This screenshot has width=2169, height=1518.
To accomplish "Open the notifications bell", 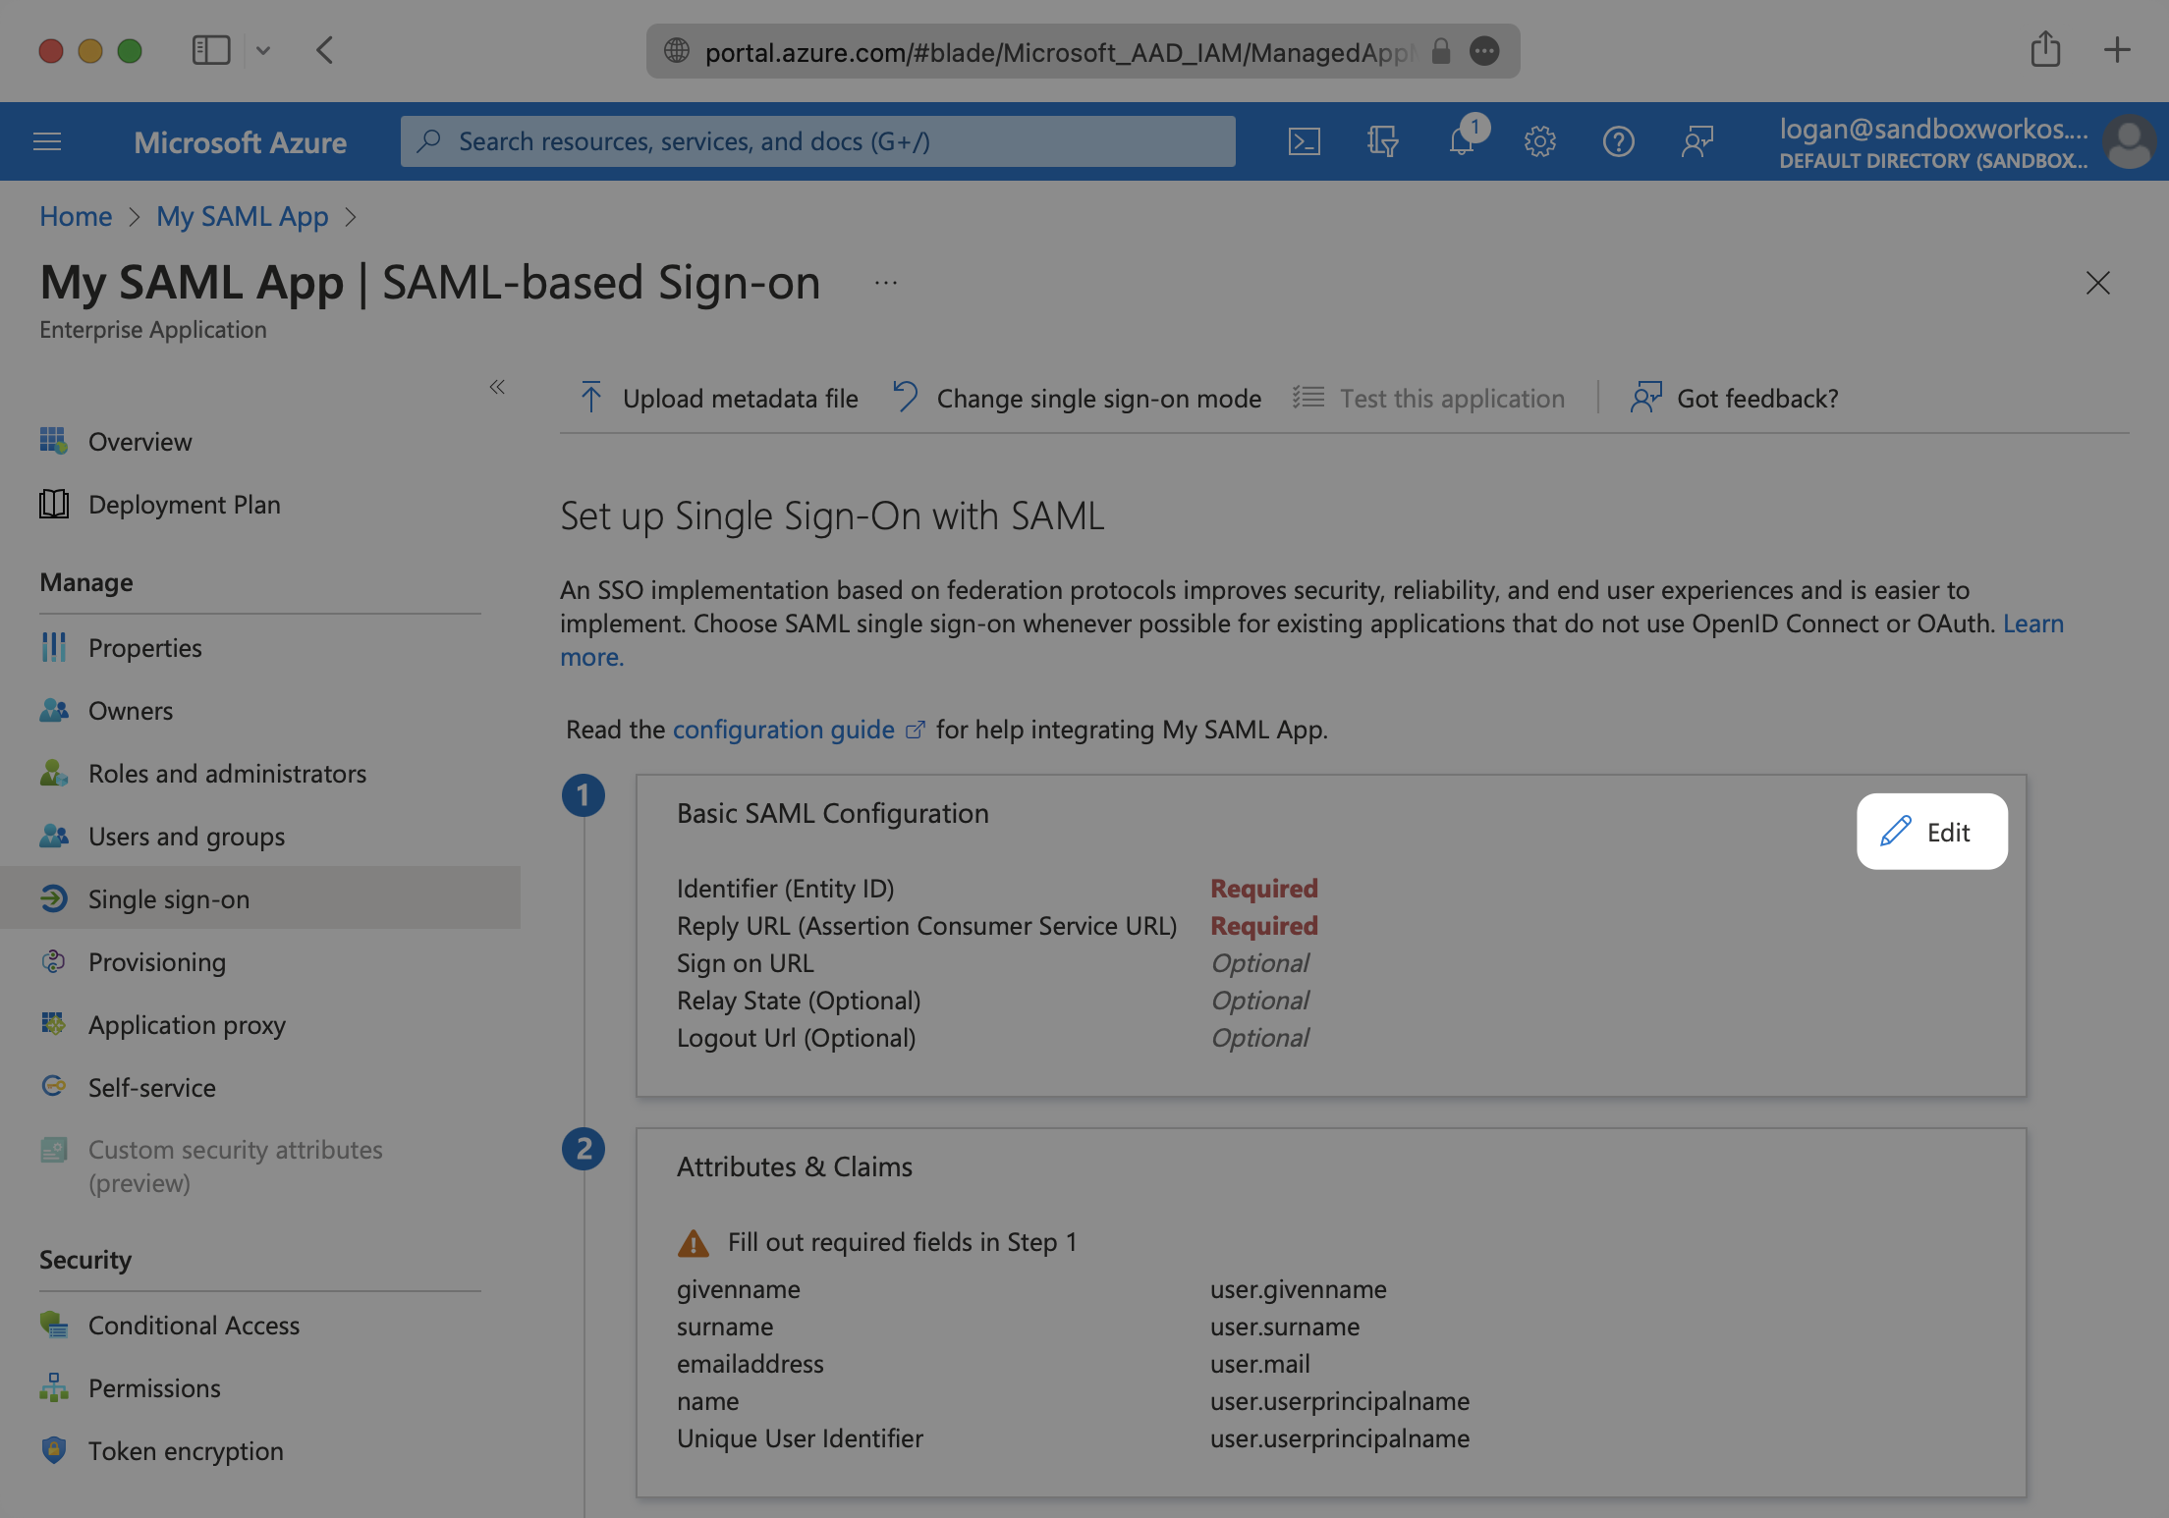I will coord(1461,141).
